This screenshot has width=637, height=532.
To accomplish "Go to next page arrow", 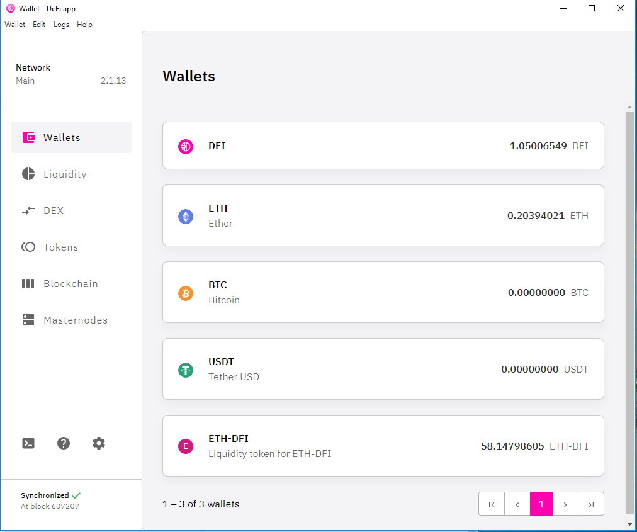I will coord(565,504).
